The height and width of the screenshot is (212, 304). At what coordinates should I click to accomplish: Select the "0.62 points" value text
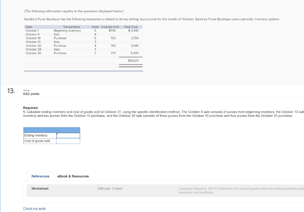(31, 94)
